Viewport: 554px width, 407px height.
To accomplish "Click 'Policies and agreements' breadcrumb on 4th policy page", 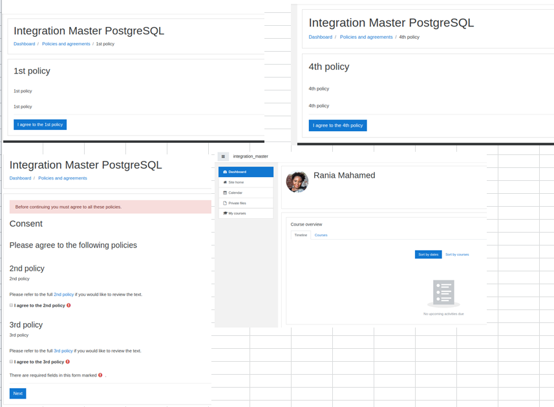I will tap(366, 37).
